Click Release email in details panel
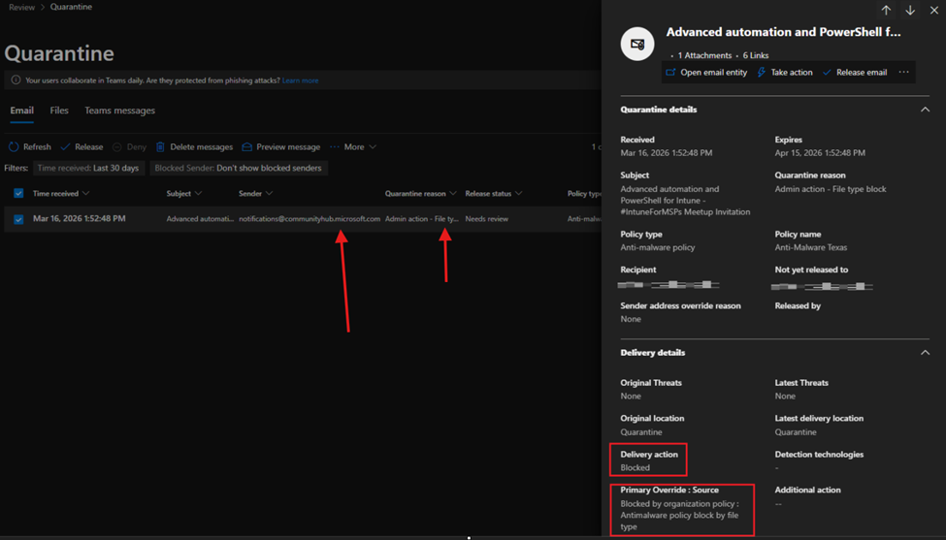Viewport: 946px width, 540px height. [854, 73]
